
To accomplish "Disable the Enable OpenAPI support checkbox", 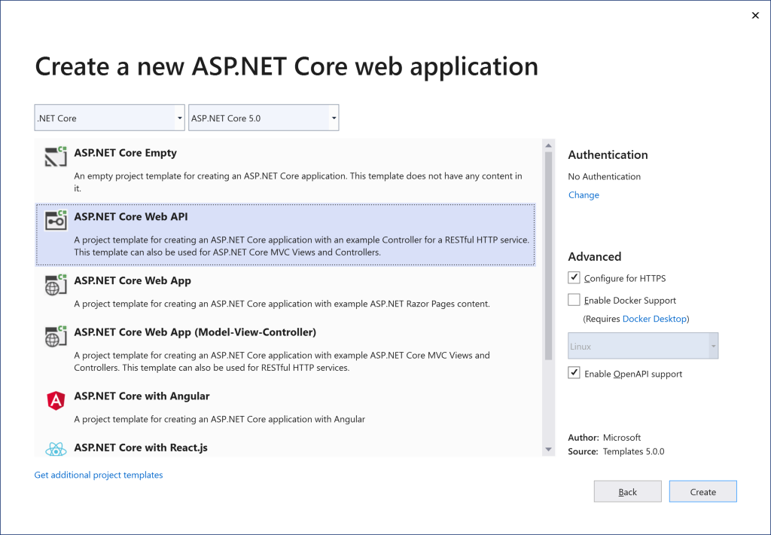I will (574, 373).
